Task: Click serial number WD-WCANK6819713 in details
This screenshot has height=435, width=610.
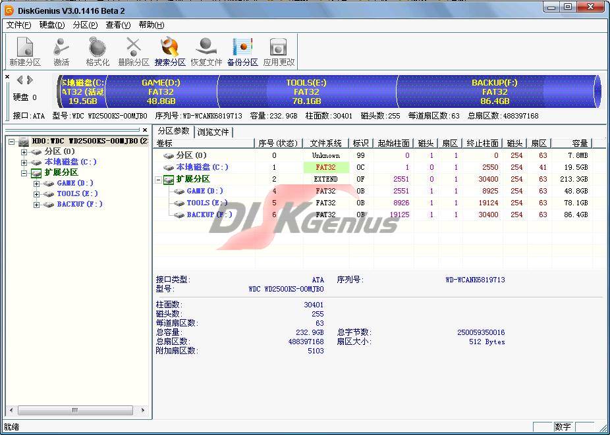Action: pos(475,280)
